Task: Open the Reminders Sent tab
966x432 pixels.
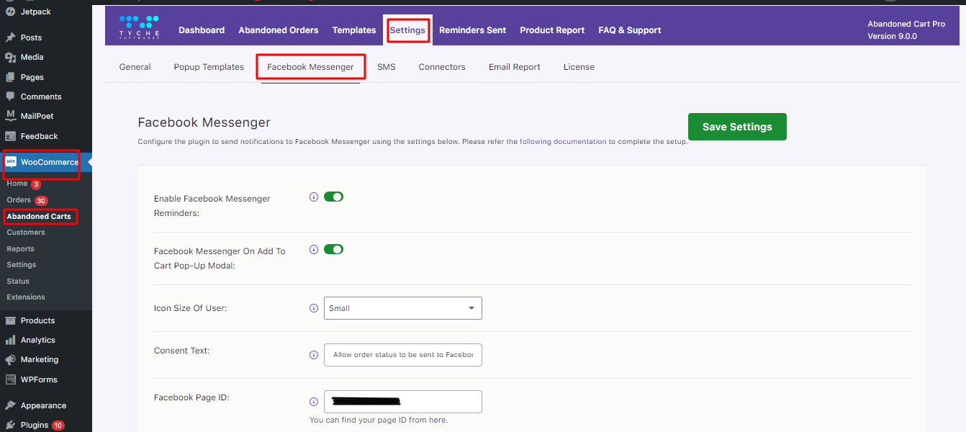Action: 472,30
